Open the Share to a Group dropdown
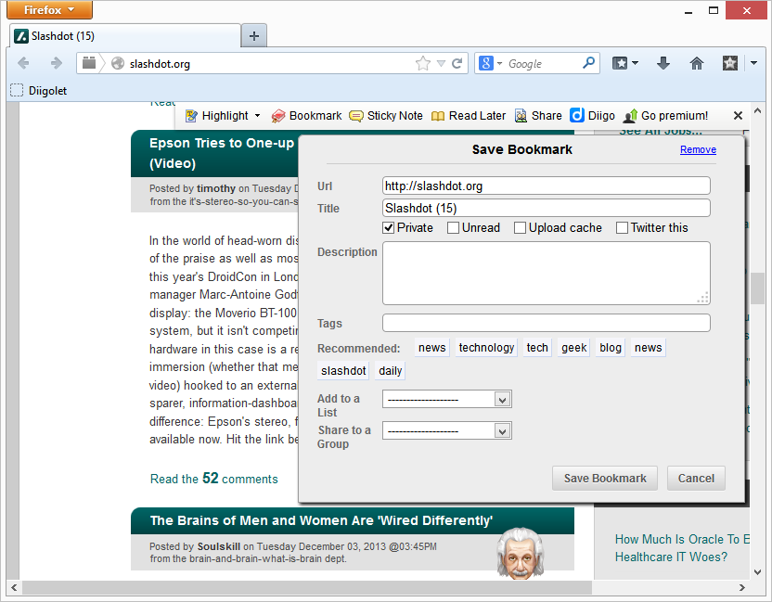Screen dimensions: 772x602 (x=447, y=431)
